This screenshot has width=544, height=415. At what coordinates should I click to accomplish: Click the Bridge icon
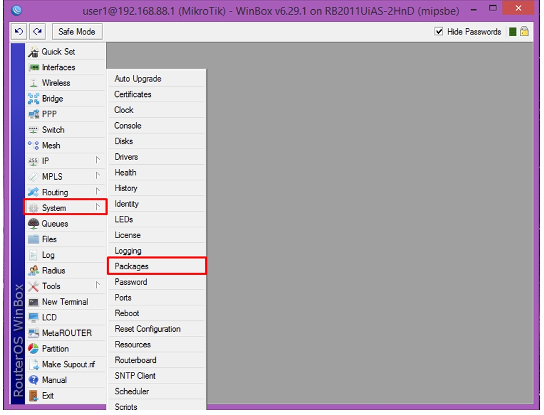pos(33,99)
